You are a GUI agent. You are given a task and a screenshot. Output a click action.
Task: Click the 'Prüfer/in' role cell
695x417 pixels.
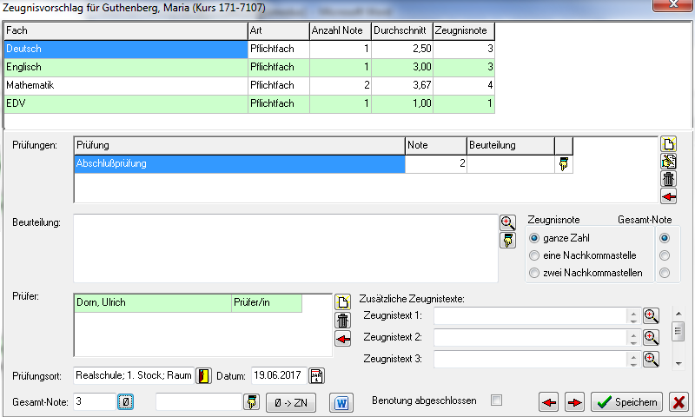pyautogui.click(x=267, y=303)
